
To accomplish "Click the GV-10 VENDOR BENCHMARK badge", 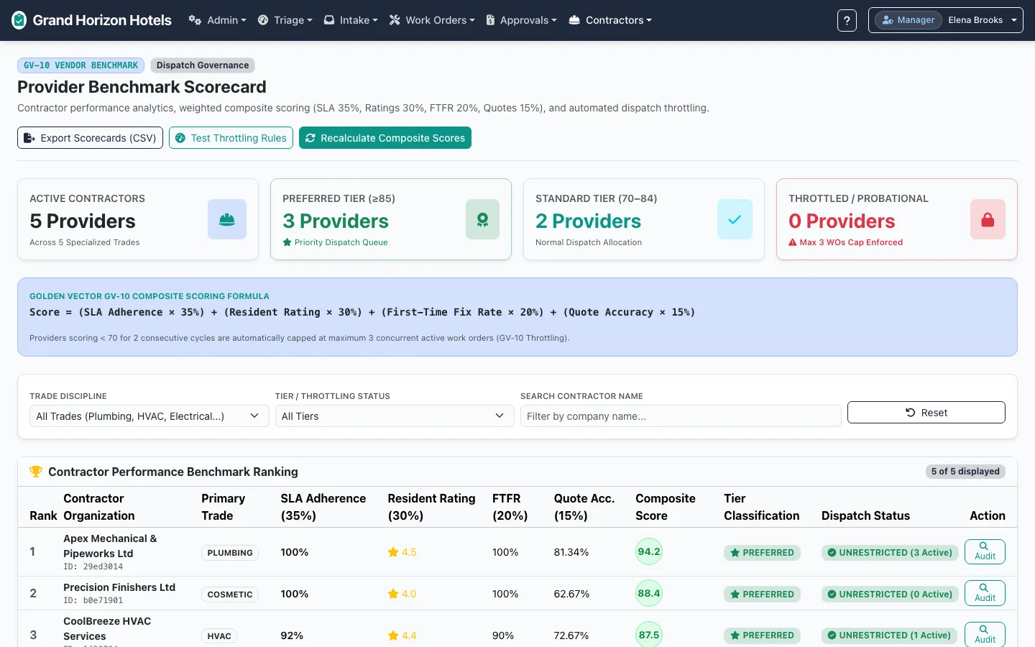I will [x=80, y=65].
